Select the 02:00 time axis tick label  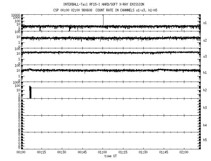point(184,153)
